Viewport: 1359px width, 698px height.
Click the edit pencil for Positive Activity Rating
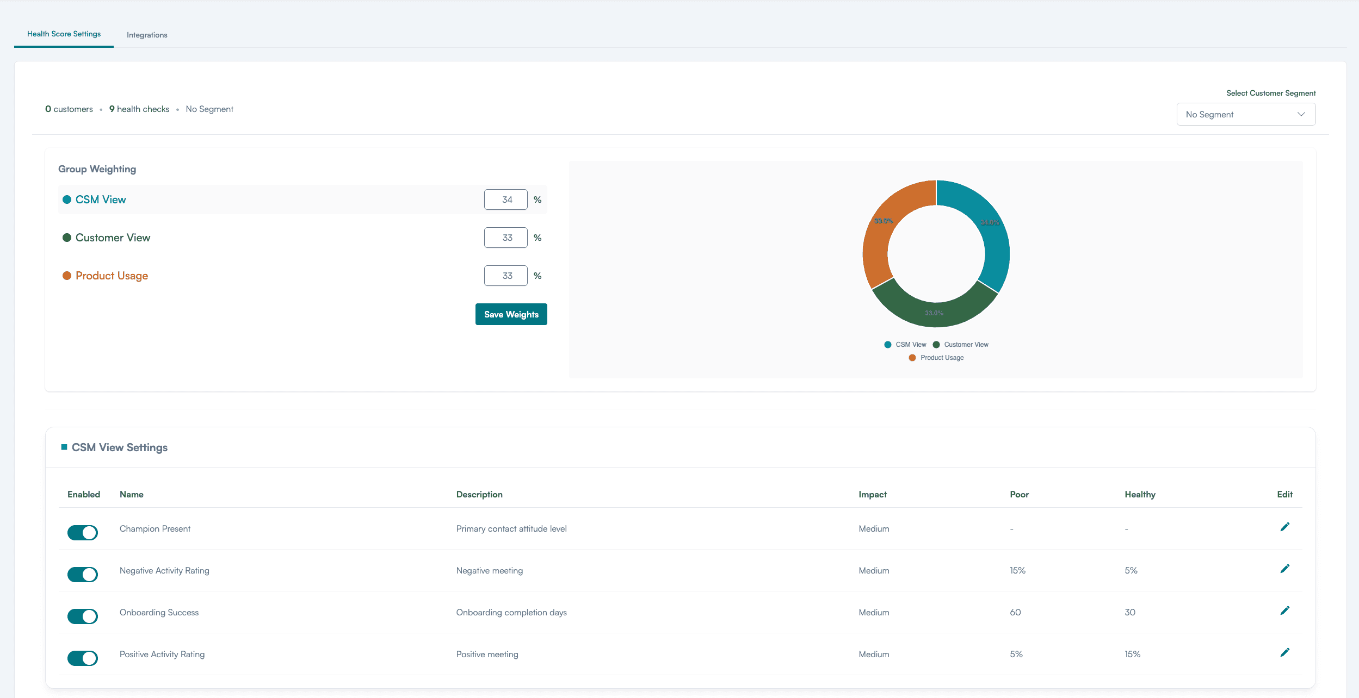[x=1285, y=651]
